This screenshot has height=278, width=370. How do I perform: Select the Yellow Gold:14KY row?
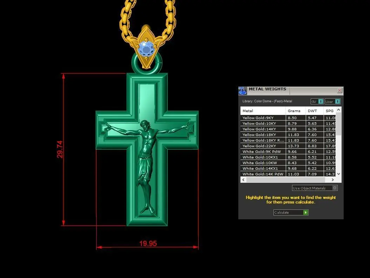[288, 129]
